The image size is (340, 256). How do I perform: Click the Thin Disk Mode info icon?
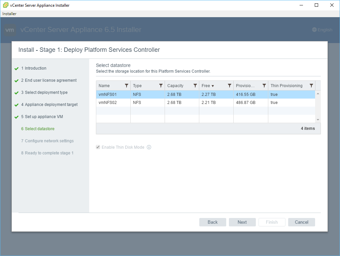[x=149, y=147]
